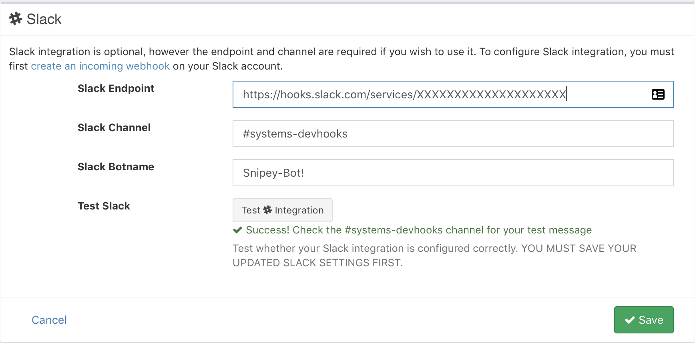Click the Slack Channel label
Screen dimensions: 695x343
pyautogui.click(x=114, y=128)
